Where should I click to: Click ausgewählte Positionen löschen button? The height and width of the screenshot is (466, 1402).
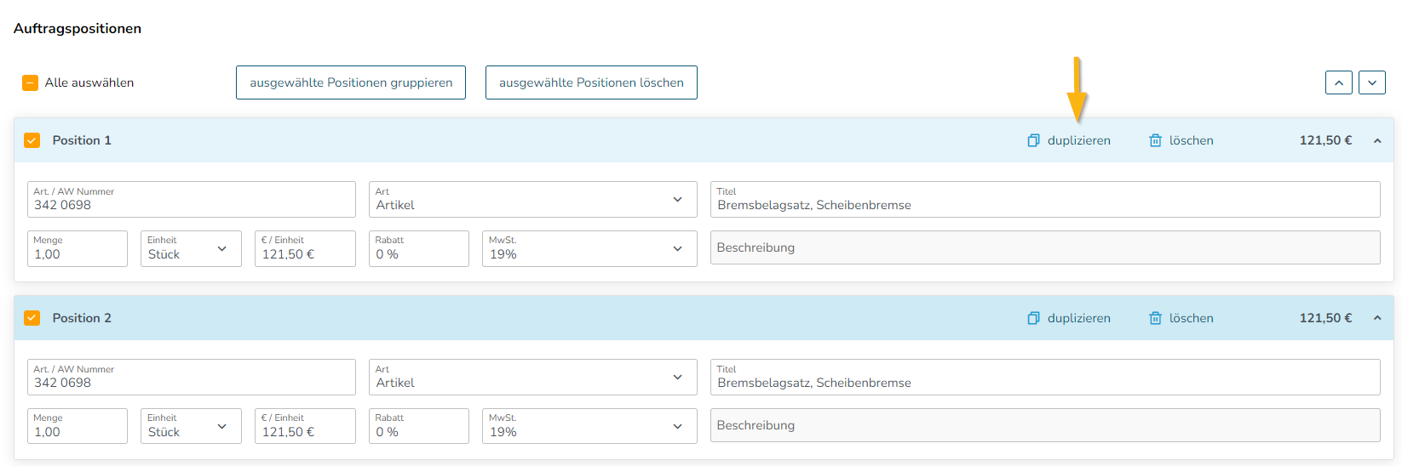point(591,82)
